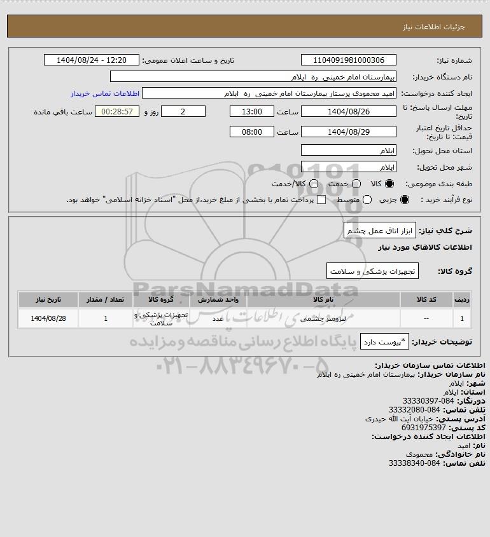The image size is (490, 537).
Task: Click the page header جزئیات اطلاعات نیاز
Action: 434,27
